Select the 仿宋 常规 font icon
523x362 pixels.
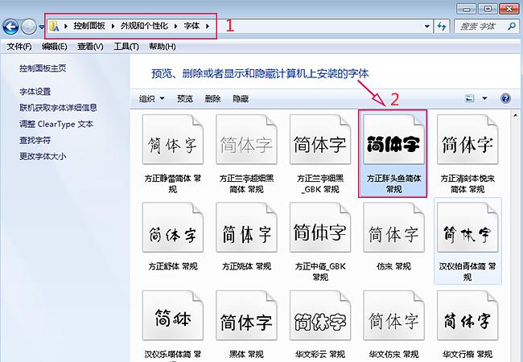(x=394, y=228)
